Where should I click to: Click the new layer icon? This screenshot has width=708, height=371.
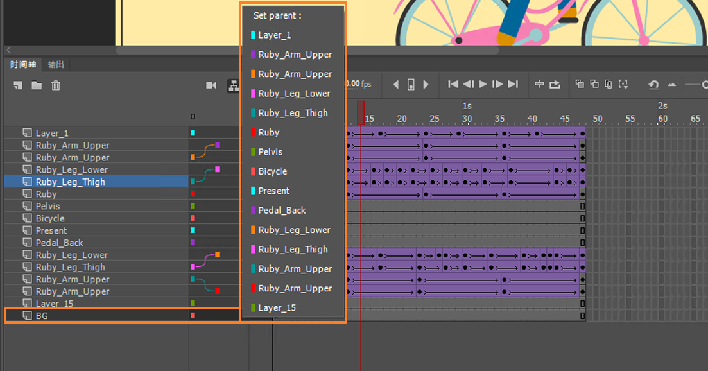click(18, 85)
